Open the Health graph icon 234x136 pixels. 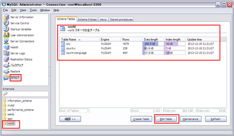click(6, 47)
